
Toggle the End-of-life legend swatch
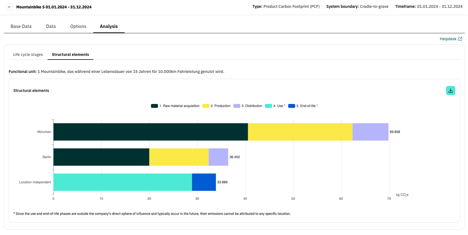click(292, 106)
